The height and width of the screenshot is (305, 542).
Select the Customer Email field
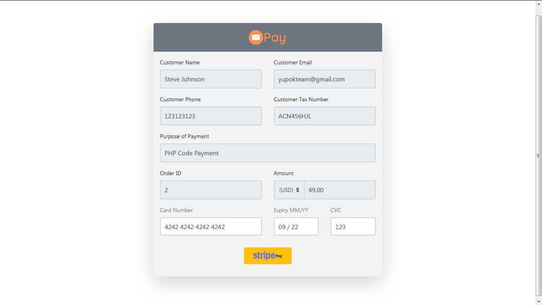324,79
